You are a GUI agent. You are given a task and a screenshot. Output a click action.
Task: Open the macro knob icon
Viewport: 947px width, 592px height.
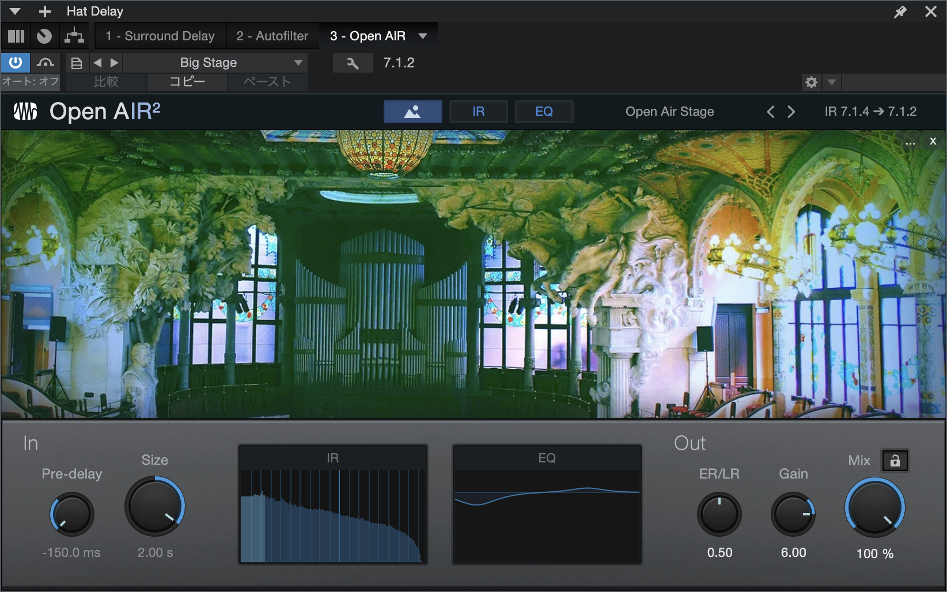[44, 36]
